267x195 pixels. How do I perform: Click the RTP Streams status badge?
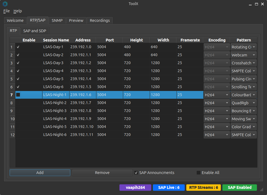(204, 188)
